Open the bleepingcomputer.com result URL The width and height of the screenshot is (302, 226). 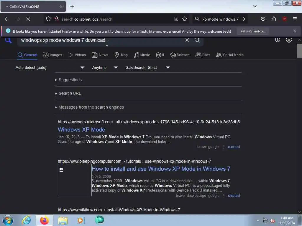tap(134, 161)
